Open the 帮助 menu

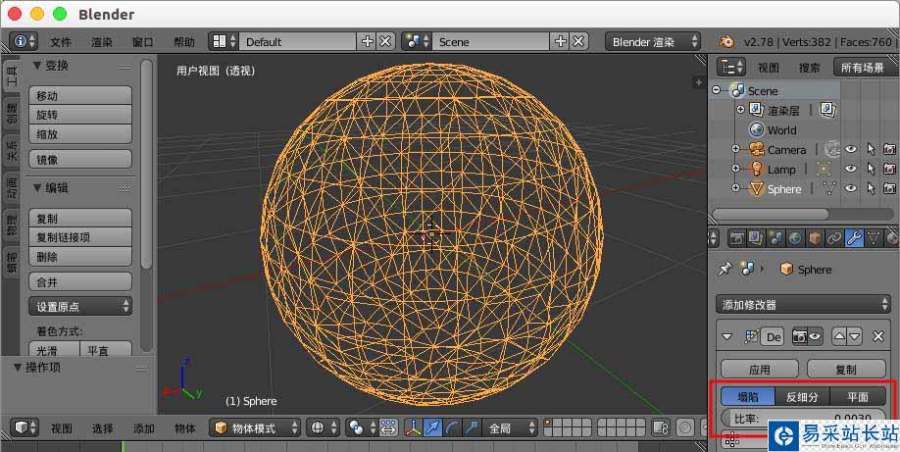[184, 42]
